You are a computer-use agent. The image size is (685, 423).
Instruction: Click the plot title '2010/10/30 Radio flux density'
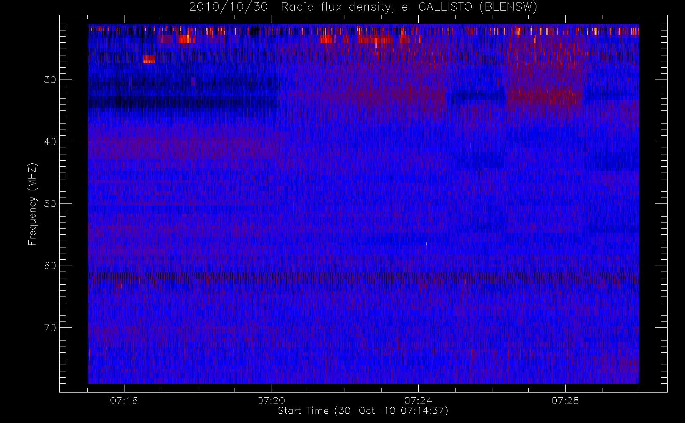363,7
